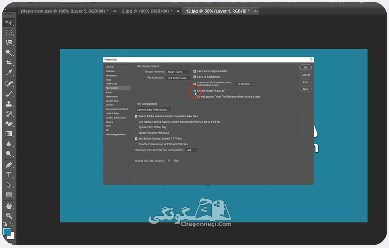Toggle Prefer Adobe Camera Raw checkbox

[x=136, y=116]
